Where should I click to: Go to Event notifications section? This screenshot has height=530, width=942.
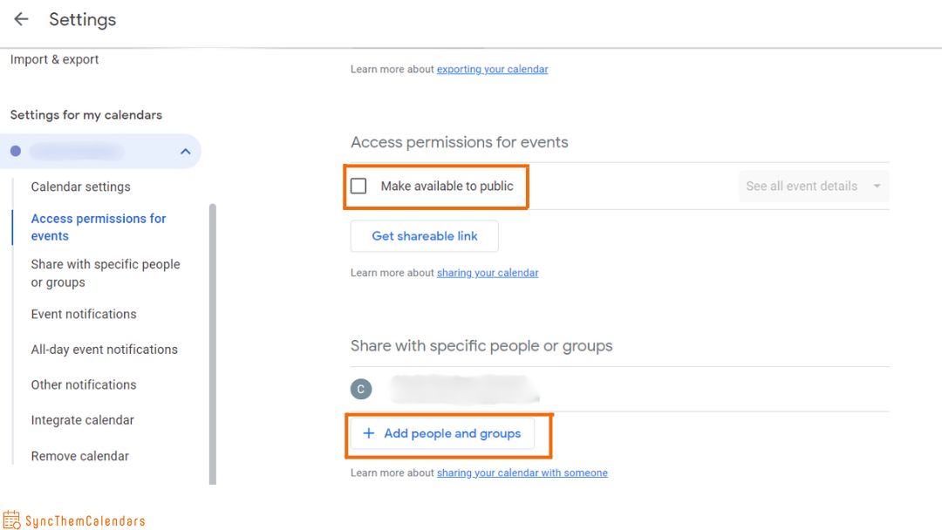(84, 314)
